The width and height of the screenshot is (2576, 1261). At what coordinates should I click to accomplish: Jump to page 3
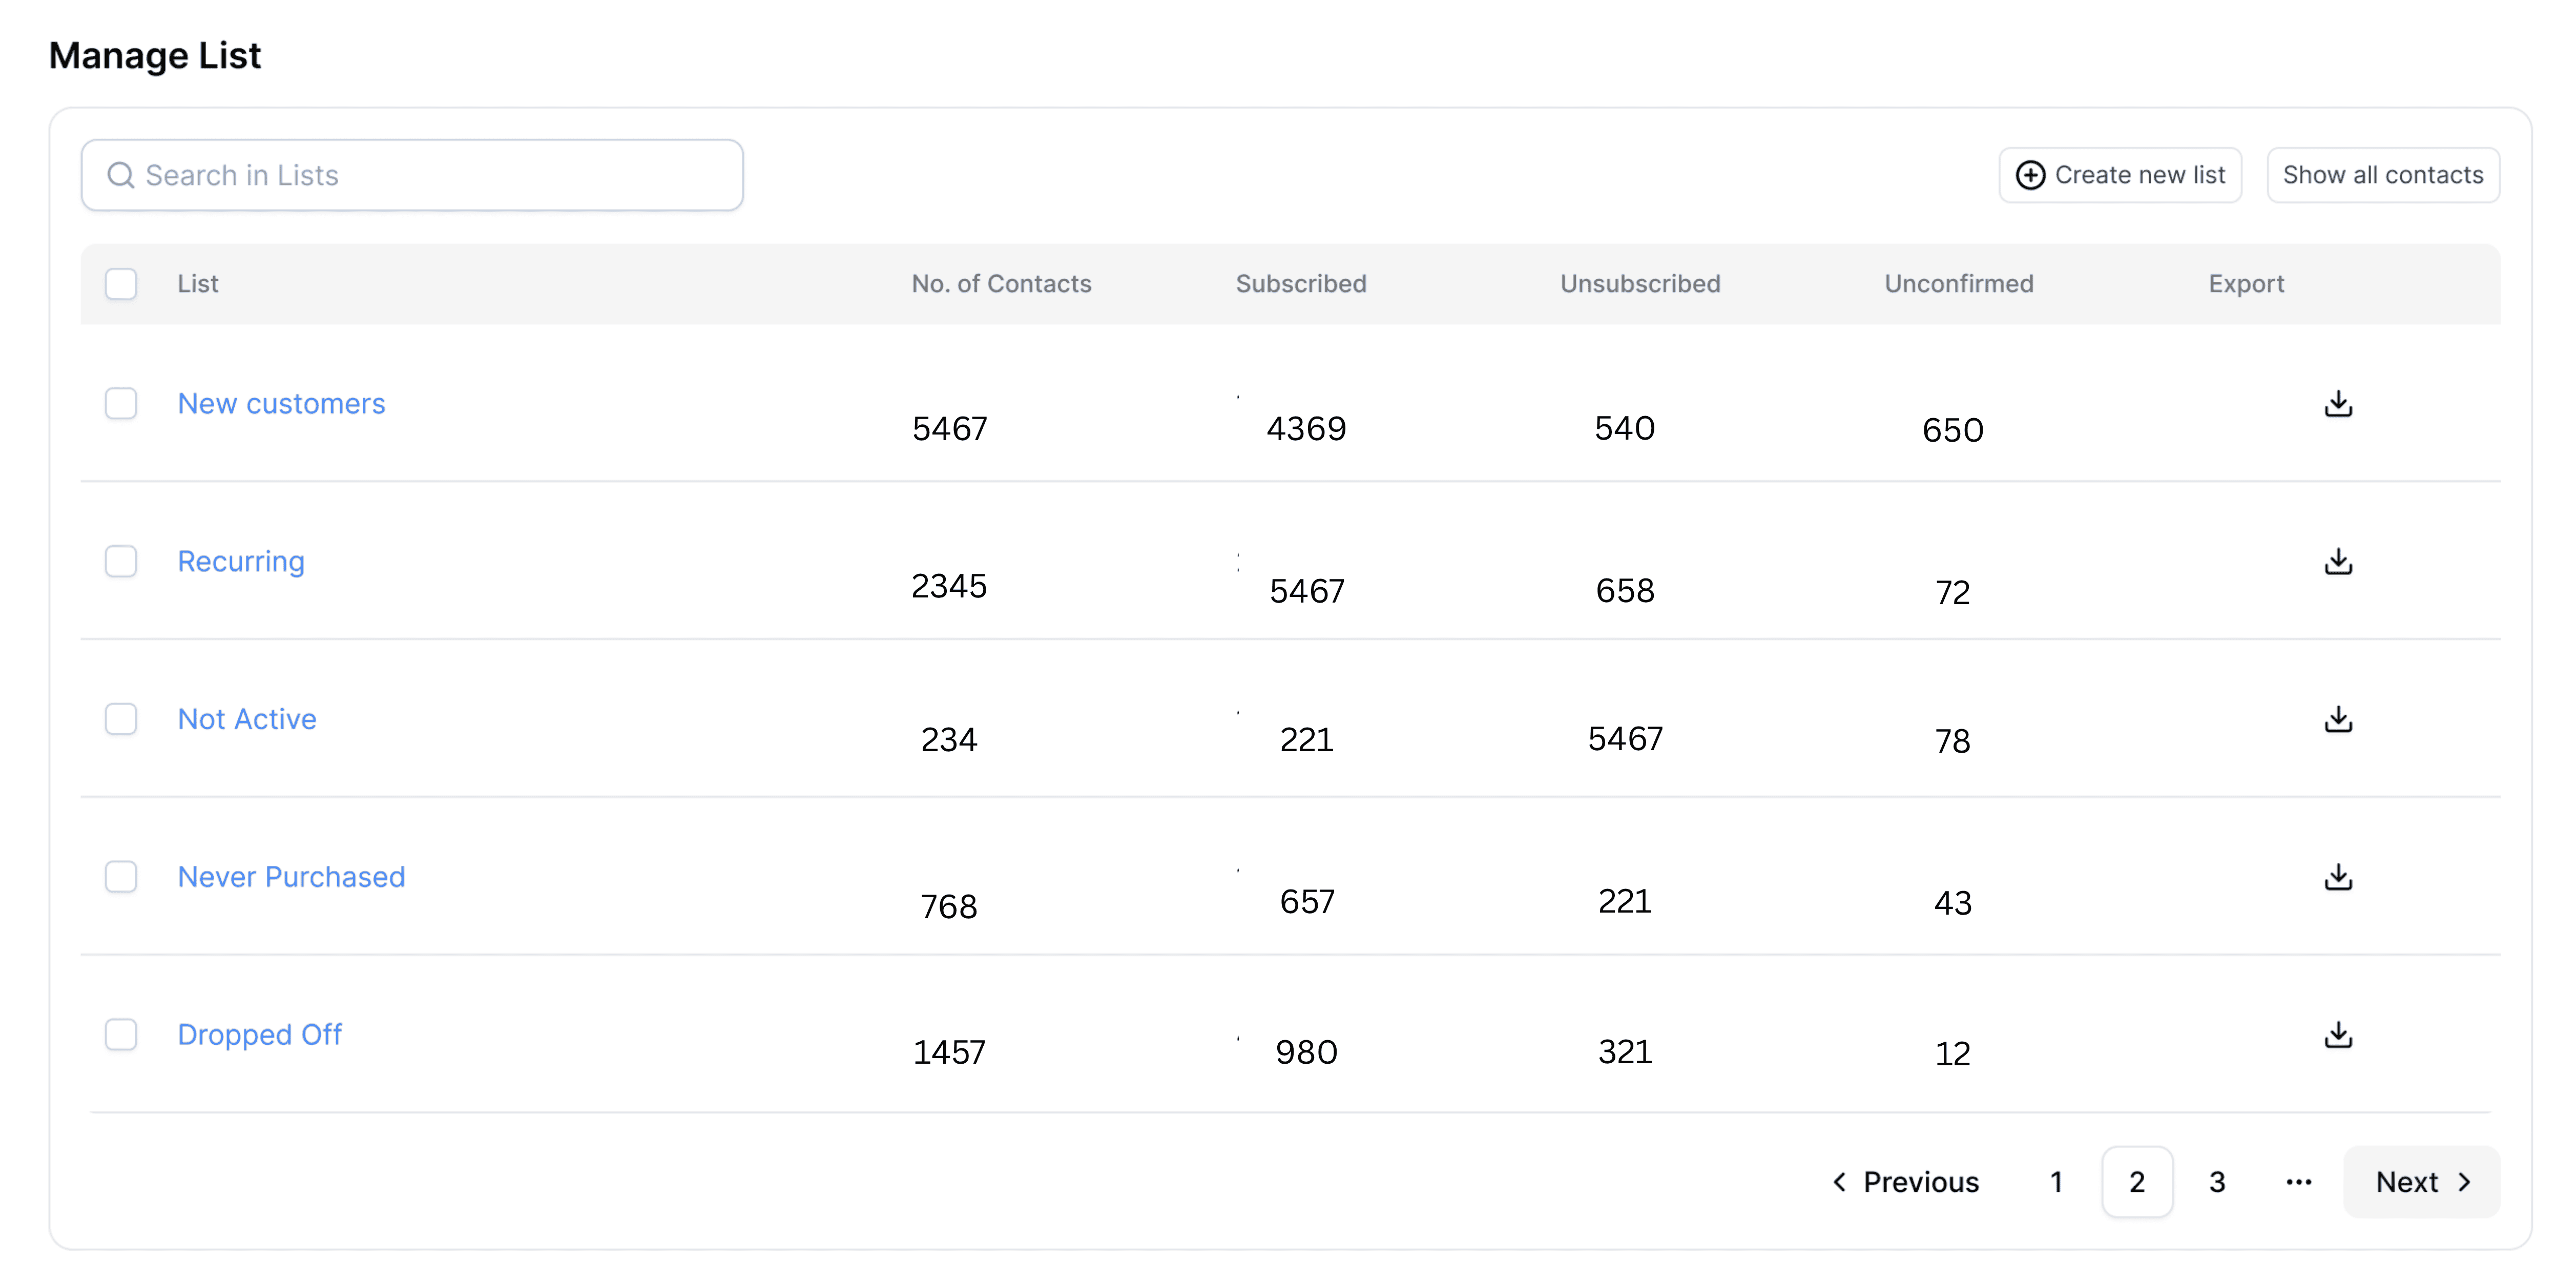[x=2217, y=1182]
